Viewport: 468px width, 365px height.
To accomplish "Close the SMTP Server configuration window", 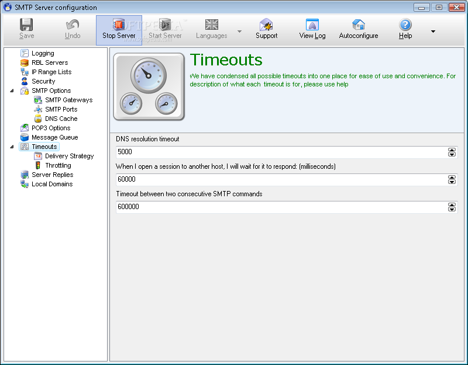I will tap(457, 7).
